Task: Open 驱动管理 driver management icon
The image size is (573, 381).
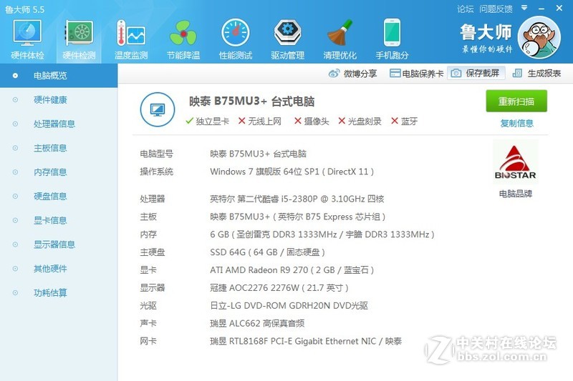Action: pyautogui.click(x=288, y=40)
